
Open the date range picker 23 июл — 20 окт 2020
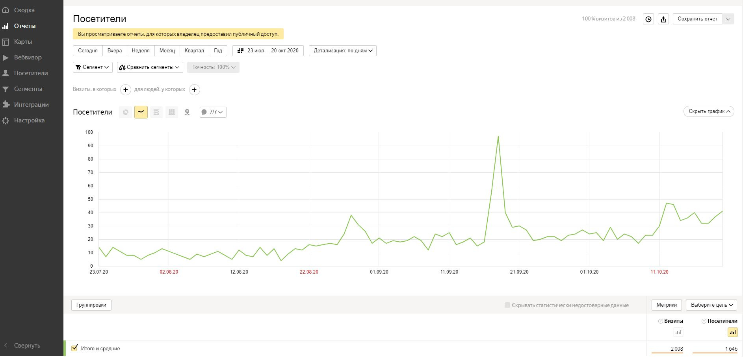268,51
